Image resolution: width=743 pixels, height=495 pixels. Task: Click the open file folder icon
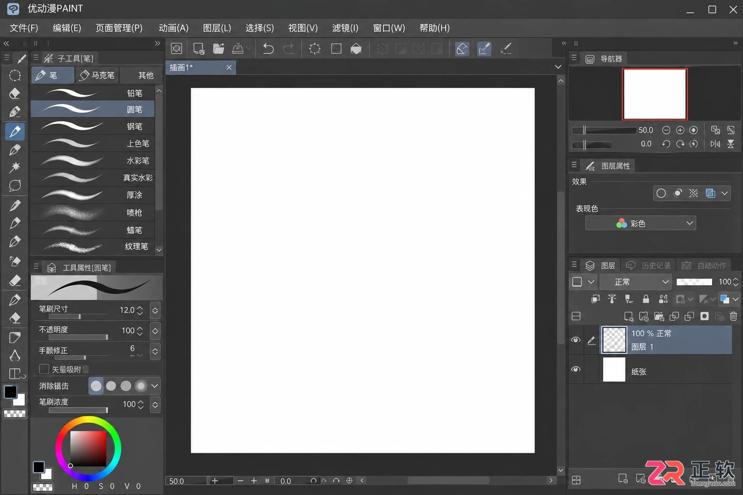(x=219, y=48)
